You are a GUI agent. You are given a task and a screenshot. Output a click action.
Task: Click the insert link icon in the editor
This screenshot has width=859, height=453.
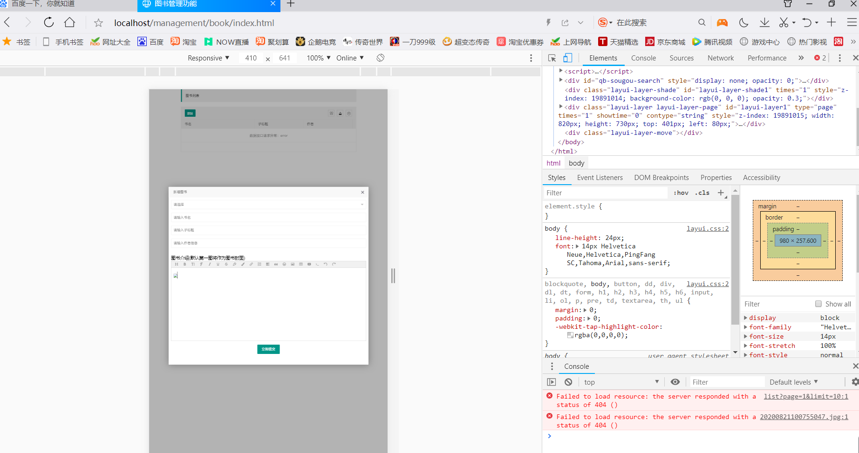pyautogui.click(x=251, y=264)
